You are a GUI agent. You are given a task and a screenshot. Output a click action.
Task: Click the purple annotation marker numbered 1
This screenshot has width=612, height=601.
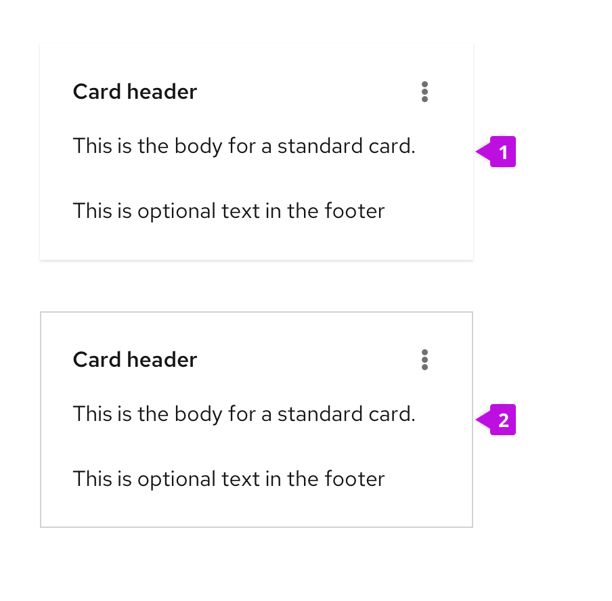tap(502, 152)
